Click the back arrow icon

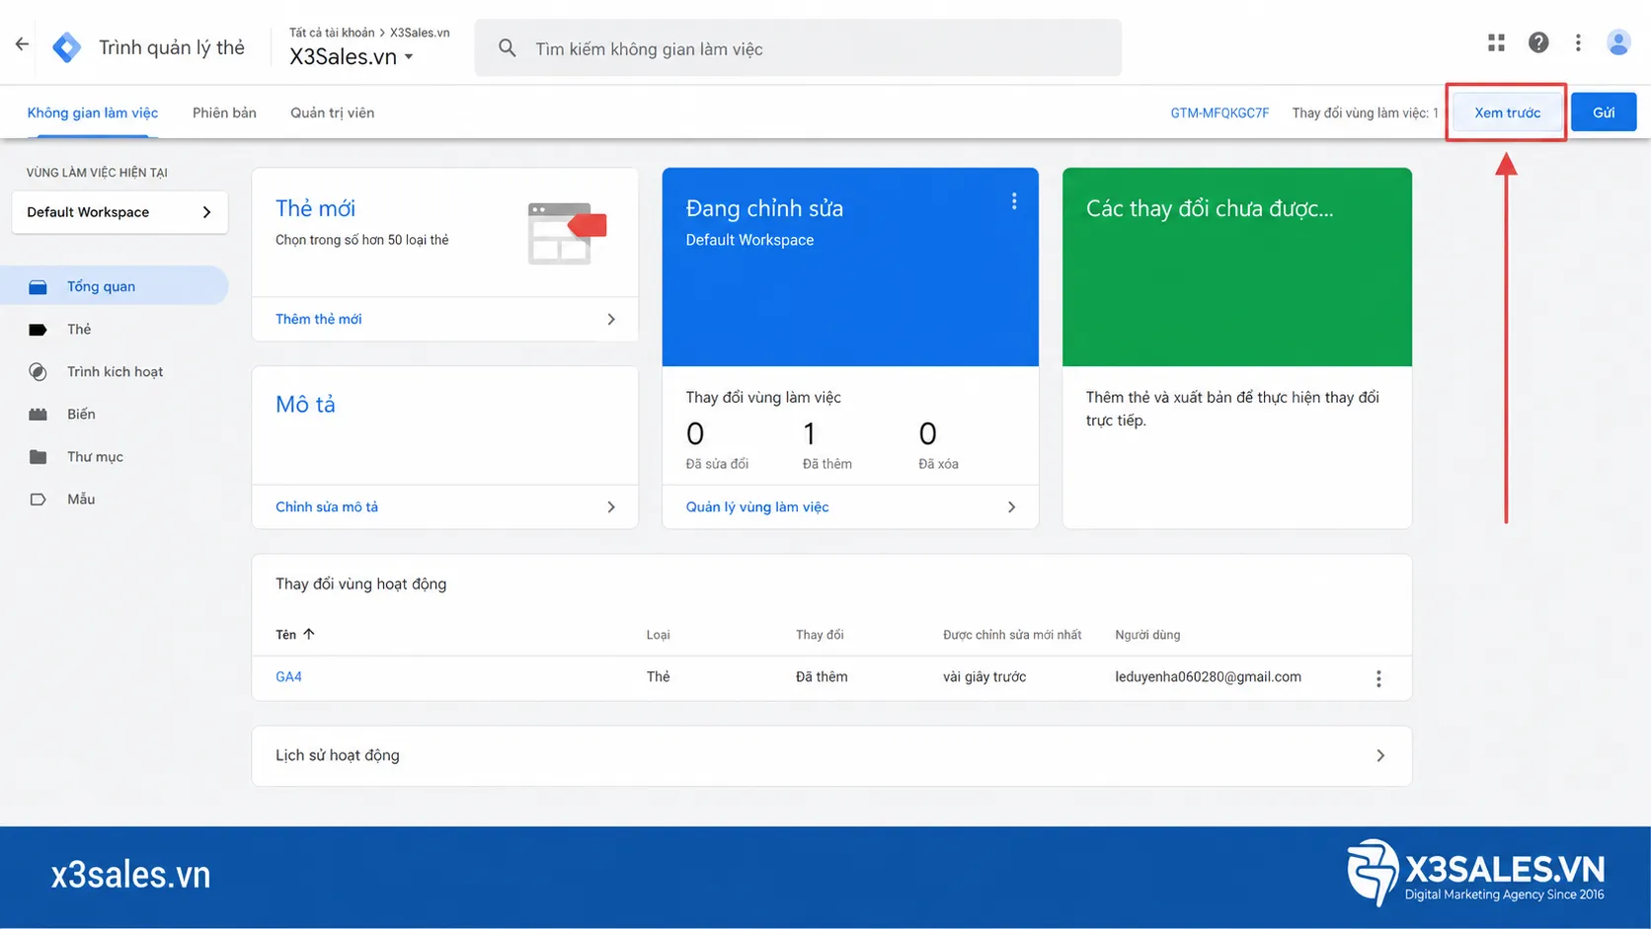click(x=22, y=44)
